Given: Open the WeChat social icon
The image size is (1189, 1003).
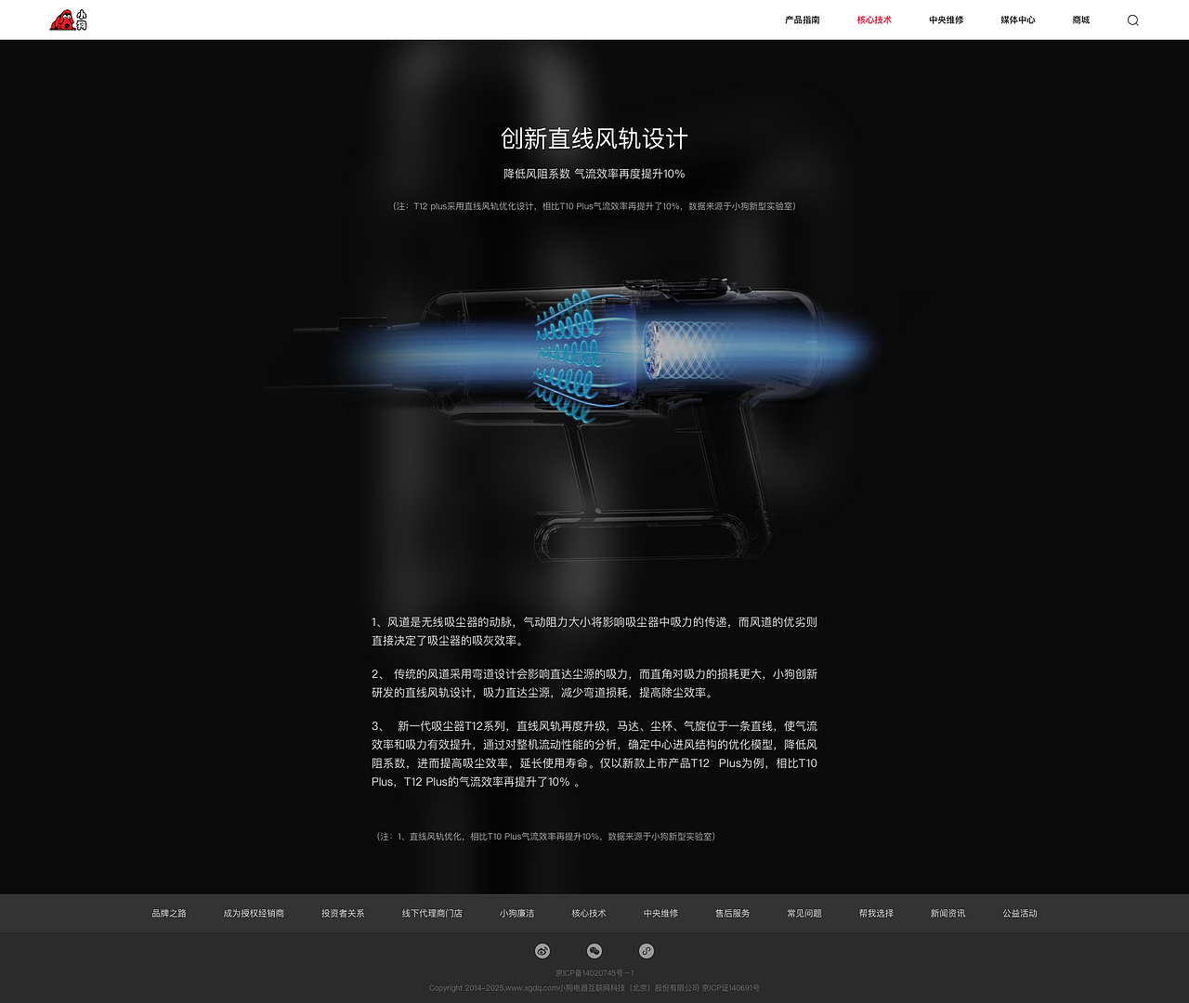Looking at the screenshot, I should click(594, 951).
